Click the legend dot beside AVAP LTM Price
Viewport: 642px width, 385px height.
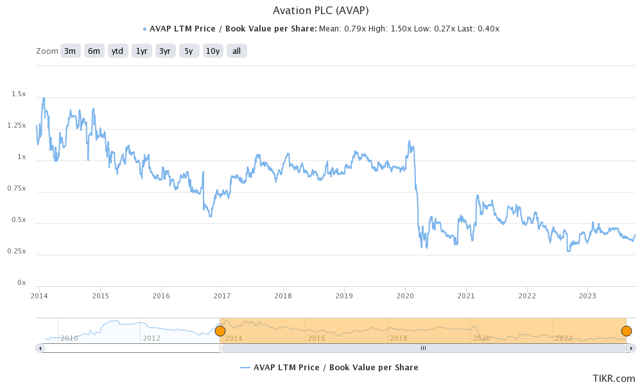click(144, 29)
